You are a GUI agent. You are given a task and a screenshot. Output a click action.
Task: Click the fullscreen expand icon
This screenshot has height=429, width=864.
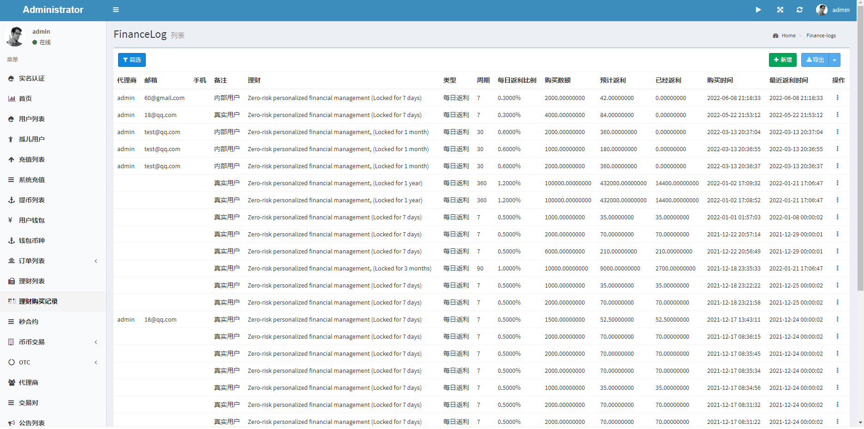[x=780, y=10]
